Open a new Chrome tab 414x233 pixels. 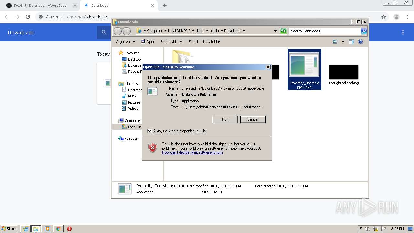pos(164,6)
